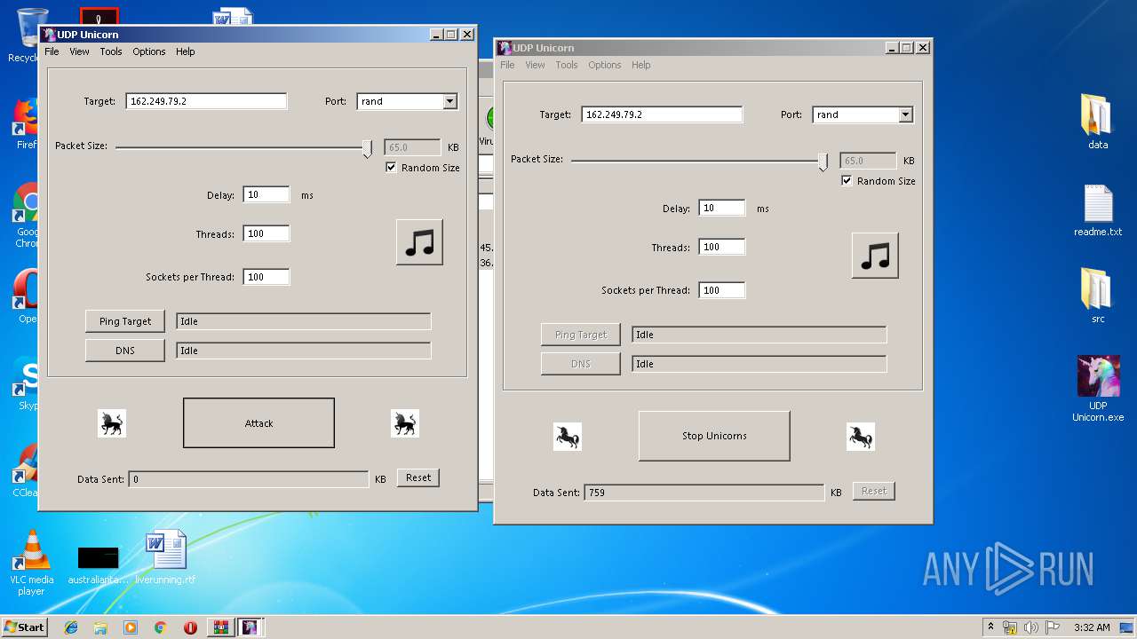Open Google Chrome from the taskbar
The image size is (1137, 639).
[160, 627]
